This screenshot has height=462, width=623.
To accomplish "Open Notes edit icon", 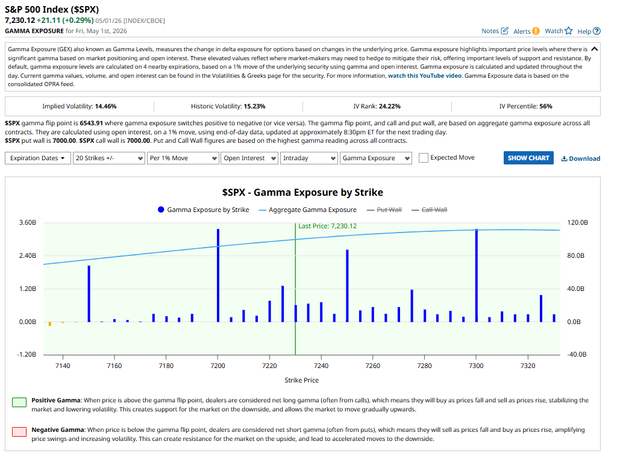I will click(504, 31).
